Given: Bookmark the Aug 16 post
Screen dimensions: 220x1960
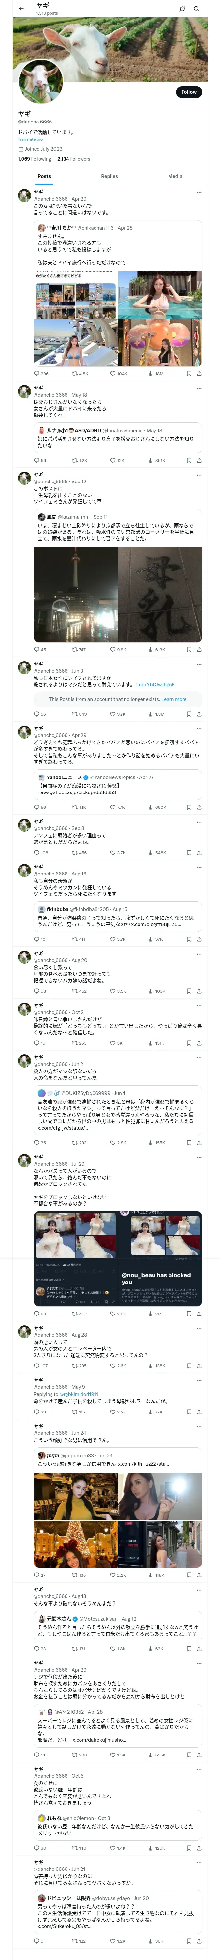Looking at the screenshot, I should click(189, 940).
